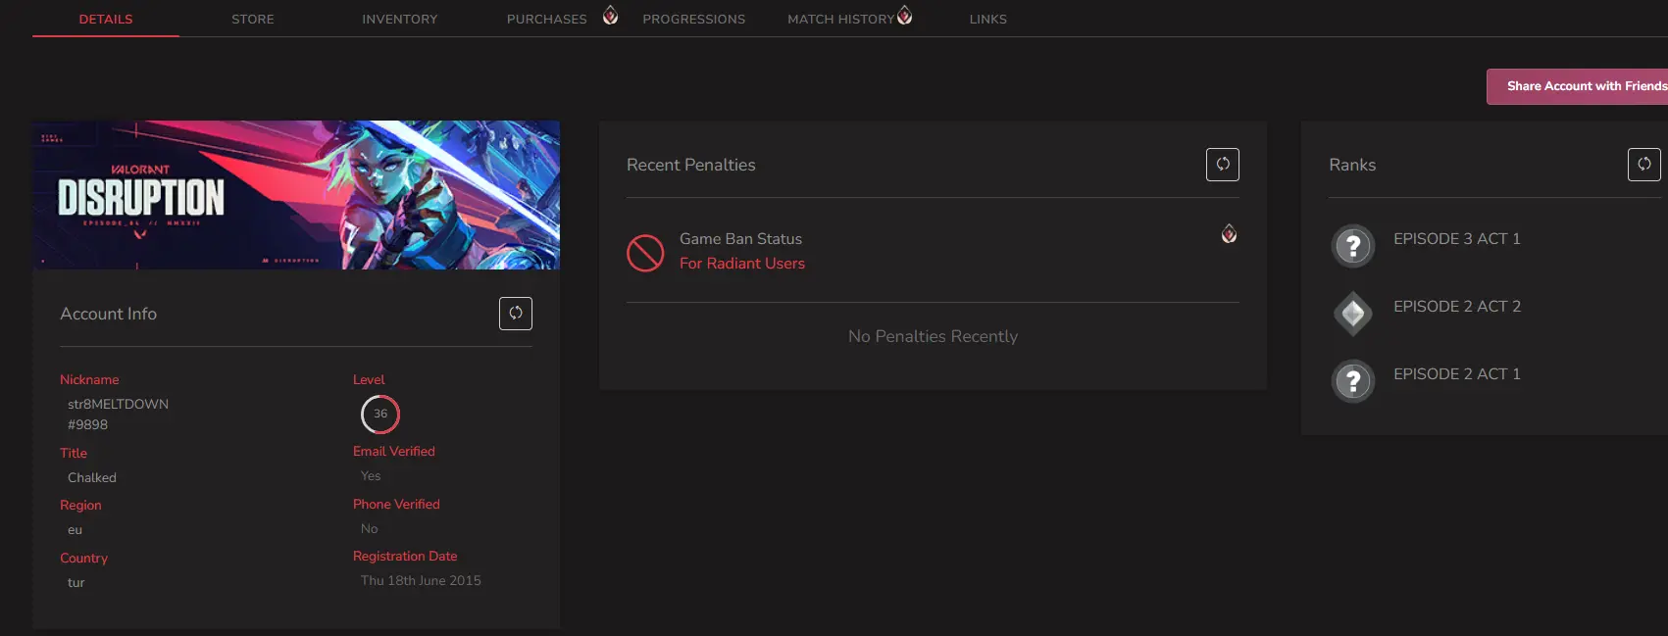The image size is (1668, 636).
Task: Click the level 36 progress ring
Action: point(380,415)
